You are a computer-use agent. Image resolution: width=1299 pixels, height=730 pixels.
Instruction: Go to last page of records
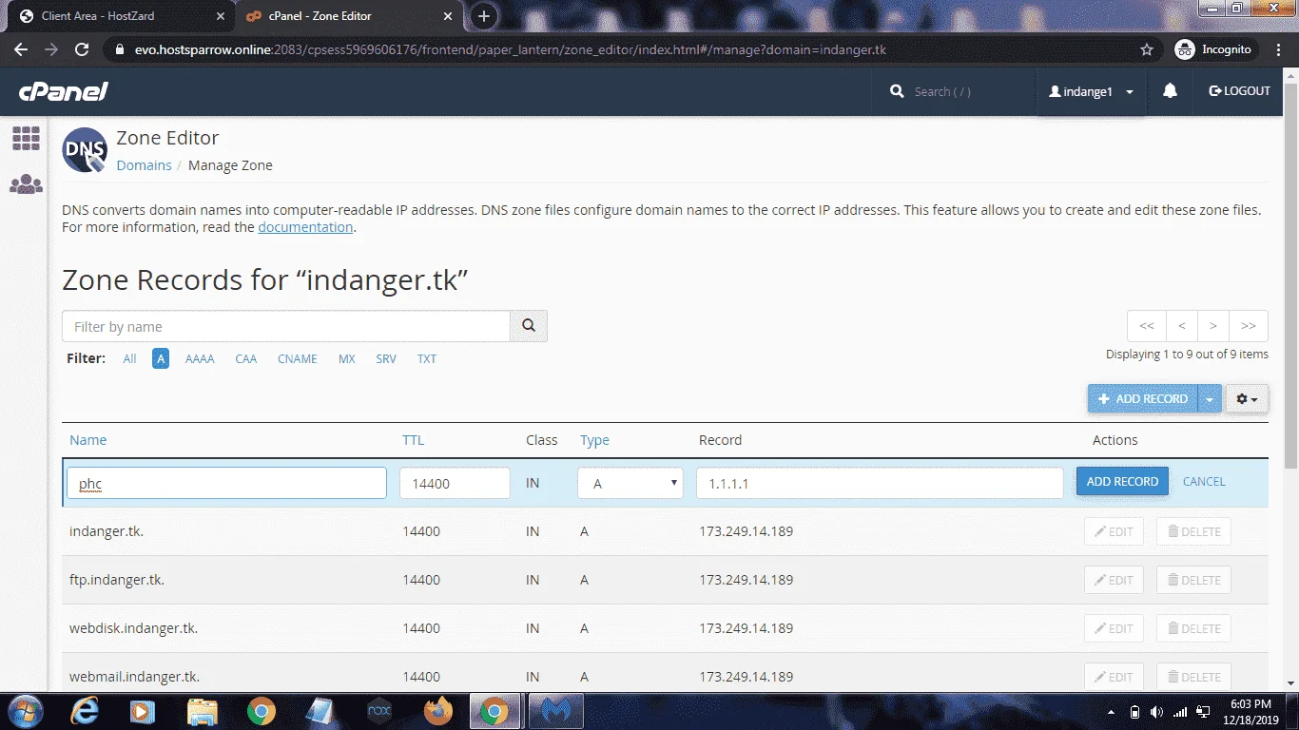point(1249,326)
